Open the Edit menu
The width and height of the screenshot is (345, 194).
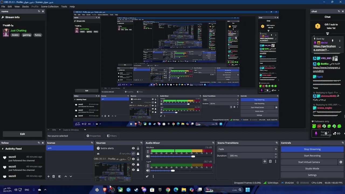click(x=10, y=6)
